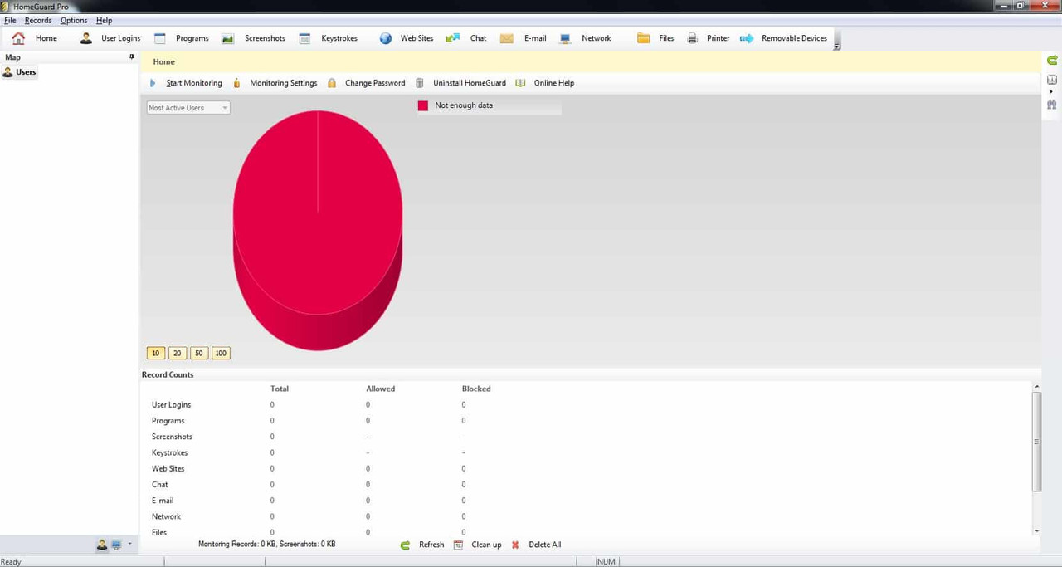Image resolution: width=1062 pixels, height=567 pixels.
Task: Click Change Password
Action: point(375,83)
